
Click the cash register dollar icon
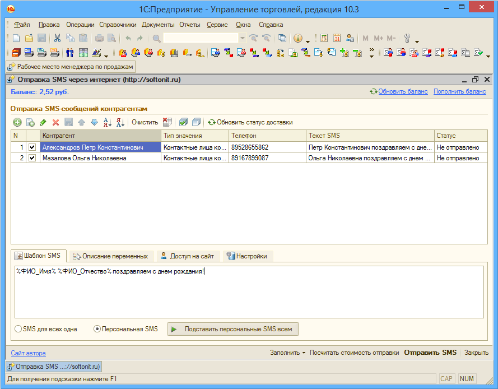pyautogui.click(x=83, y=53)
